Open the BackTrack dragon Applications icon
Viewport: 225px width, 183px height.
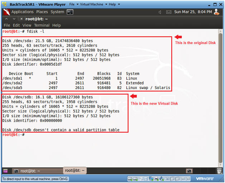(x=6, y=12)
